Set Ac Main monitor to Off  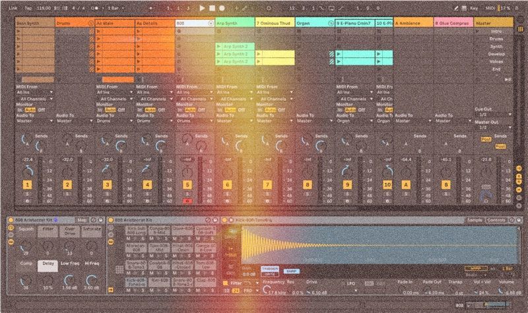(121, 110)
